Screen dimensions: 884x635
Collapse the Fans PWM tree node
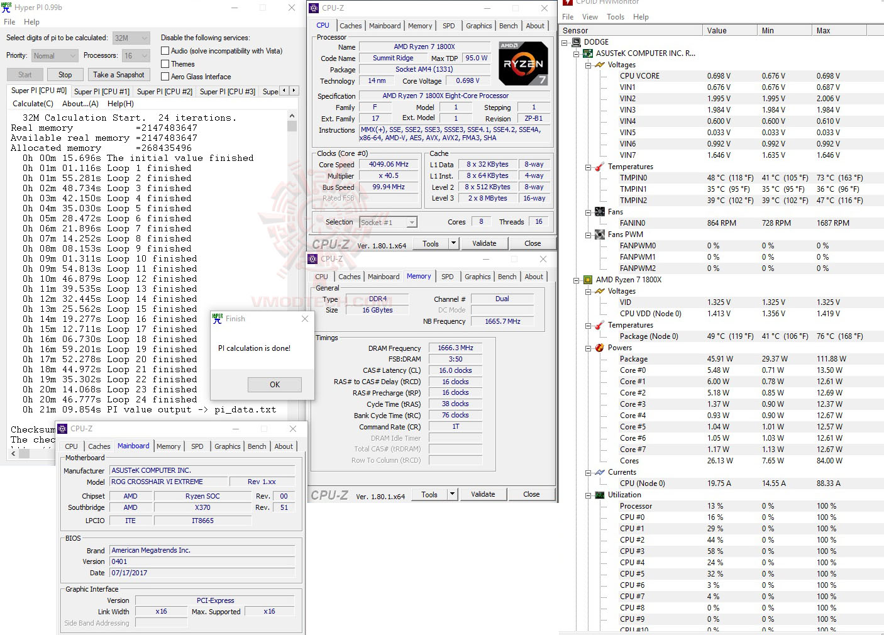coord(588,234)
